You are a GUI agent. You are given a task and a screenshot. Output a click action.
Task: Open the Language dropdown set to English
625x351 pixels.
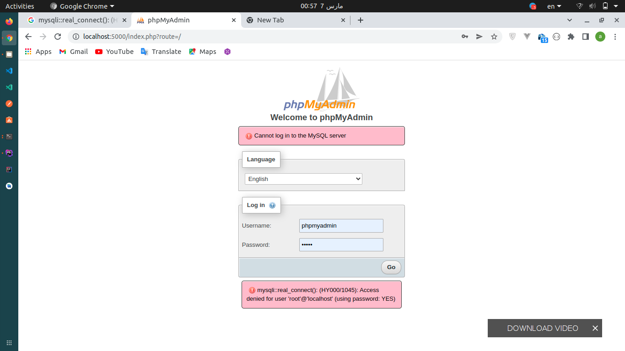point(303,179)
